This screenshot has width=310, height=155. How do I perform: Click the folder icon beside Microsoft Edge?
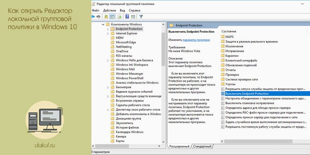point(112,42)
